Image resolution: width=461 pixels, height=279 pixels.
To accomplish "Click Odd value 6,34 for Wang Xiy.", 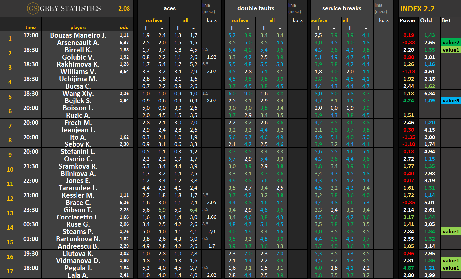I will [x=430, y=93].
